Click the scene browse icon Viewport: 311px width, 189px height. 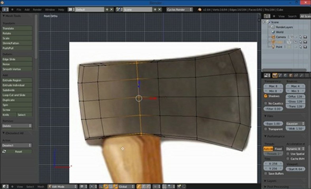tap(119, 9)
